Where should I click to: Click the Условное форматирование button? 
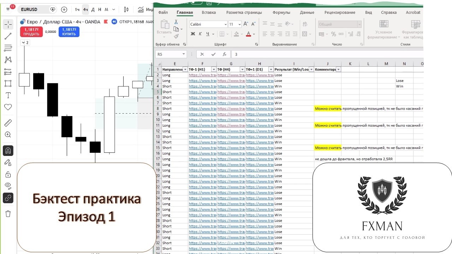(383, 30)
